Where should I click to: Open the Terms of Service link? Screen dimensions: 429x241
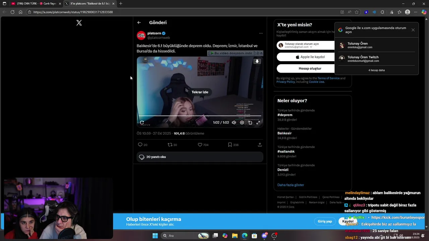328,78
